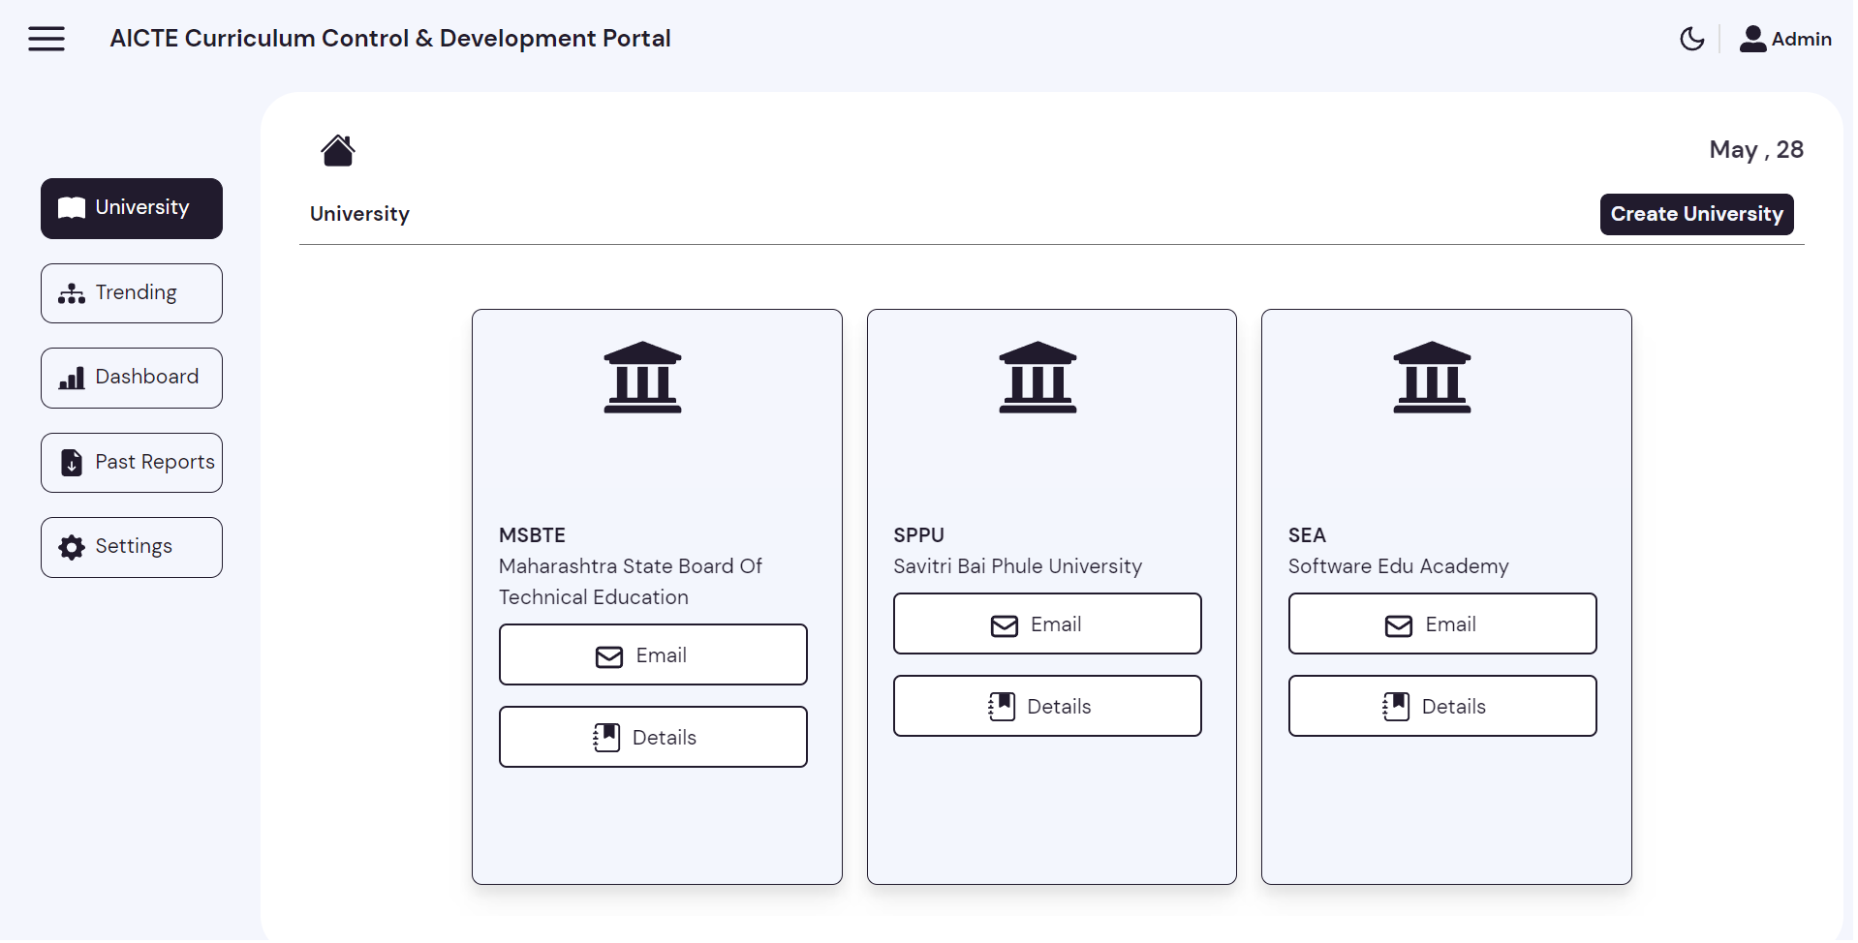The height and width of the screenshot is (943, 1858).
Task: Open Dashboard from the sidebar
Action: point(132,378)
